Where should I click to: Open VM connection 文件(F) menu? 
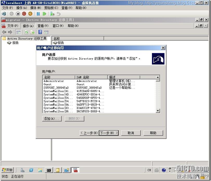tap(8, 8)
